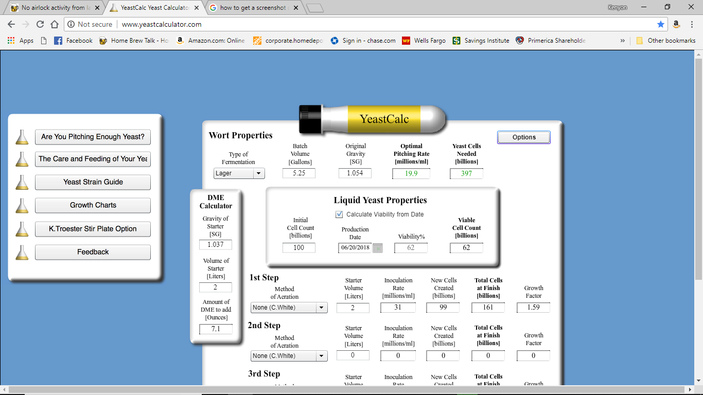
Task: Reload the page with the refresh icon
Action: [x=40, y=24]
